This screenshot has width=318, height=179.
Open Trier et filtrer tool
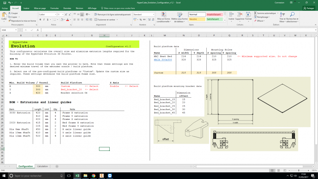282,15
